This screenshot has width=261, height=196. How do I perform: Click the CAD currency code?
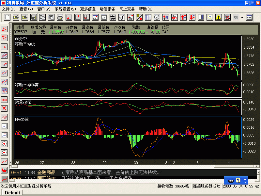165,32
